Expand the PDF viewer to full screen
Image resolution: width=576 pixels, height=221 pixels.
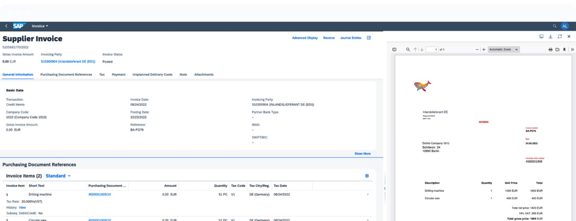(560, 37)
